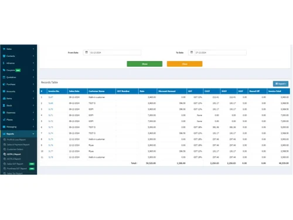The width and height of the screenshot is (293, 220).
Task: Click the Coupons tag icon in sidebar
Action: coord(4,70)
